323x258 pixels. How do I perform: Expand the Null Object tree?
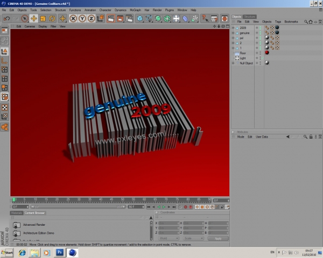233,63
